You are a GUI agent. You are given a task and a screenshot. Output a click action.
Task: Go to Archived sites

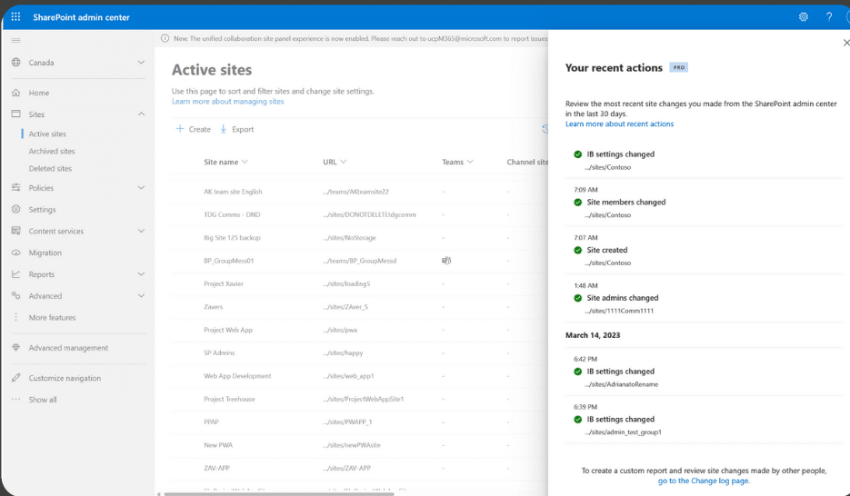[52, 151]
